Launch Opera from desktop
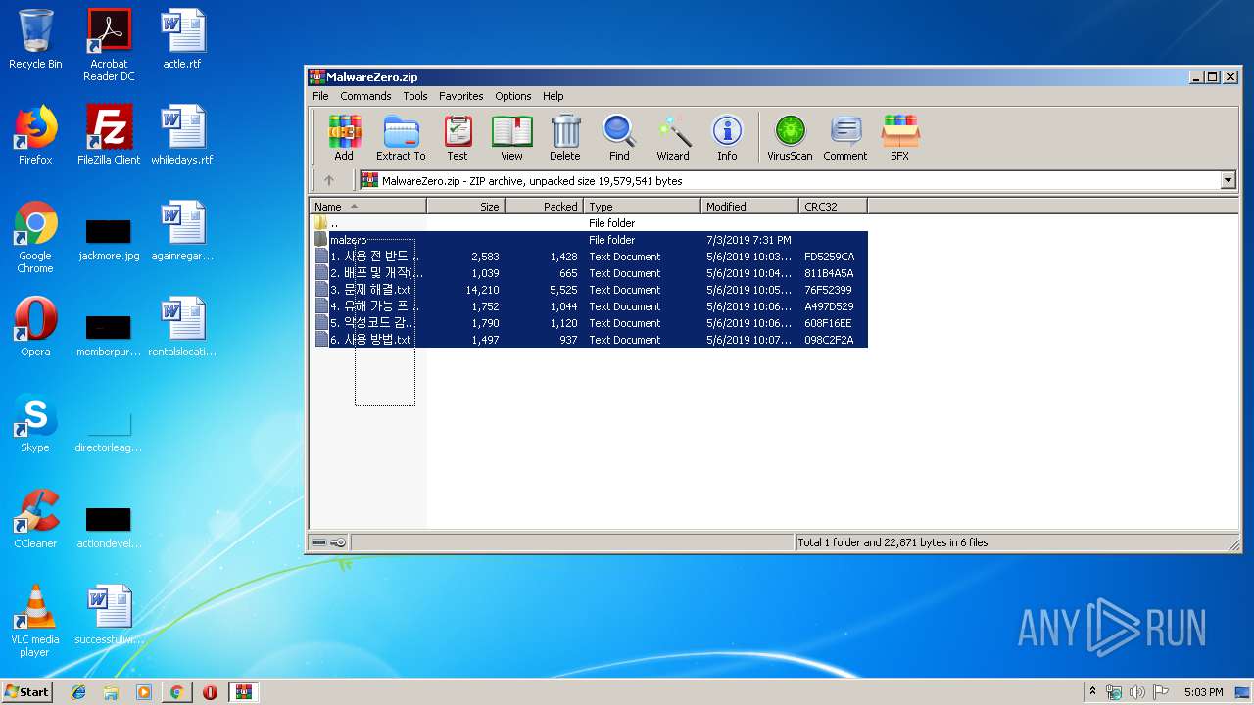Screen dimensions: 1254x705 coord(35,326)
